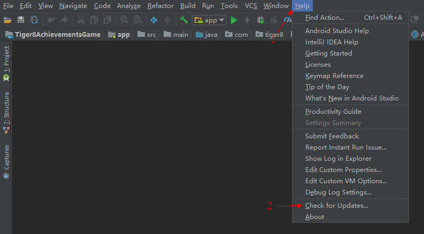The height and width of the screenshot is (234, 424).
Task: Click the Forward navigation arrow
Action: point(167,20)
